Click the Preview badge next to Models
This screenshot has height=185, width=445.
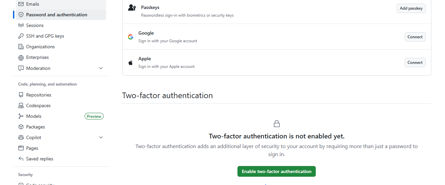[x=94, y=116]
